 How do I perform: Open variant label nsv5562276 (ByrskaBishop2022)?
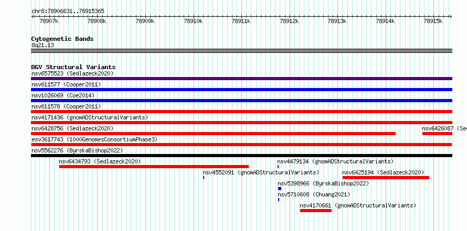click(x=77, y=150)
